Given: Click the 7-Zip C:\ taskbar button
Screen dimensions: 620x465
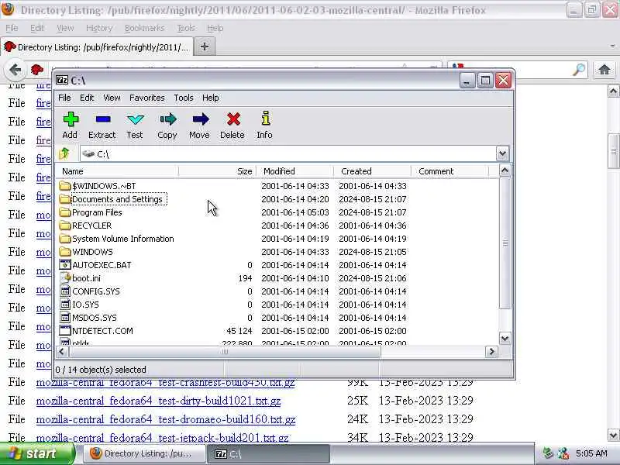Looking at the screenshot, I should point(268,453).
